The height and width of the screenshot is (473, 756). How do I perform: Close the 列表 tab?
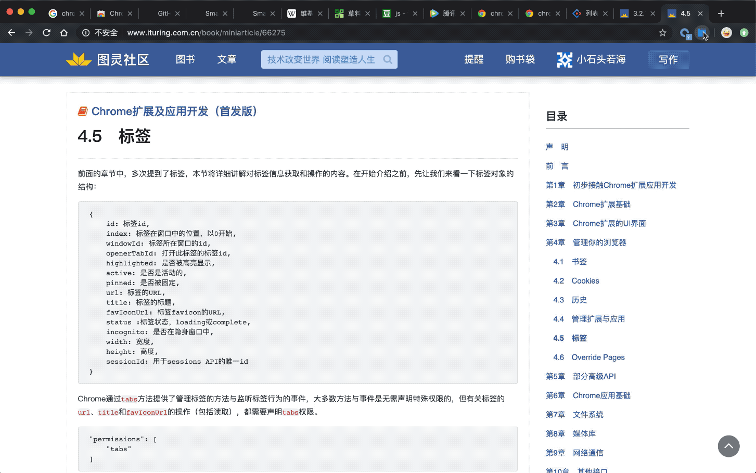(x=605, y=14)
